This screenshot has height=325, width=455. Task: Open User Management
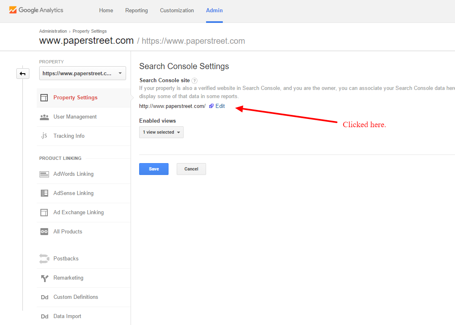click(84, 117)
